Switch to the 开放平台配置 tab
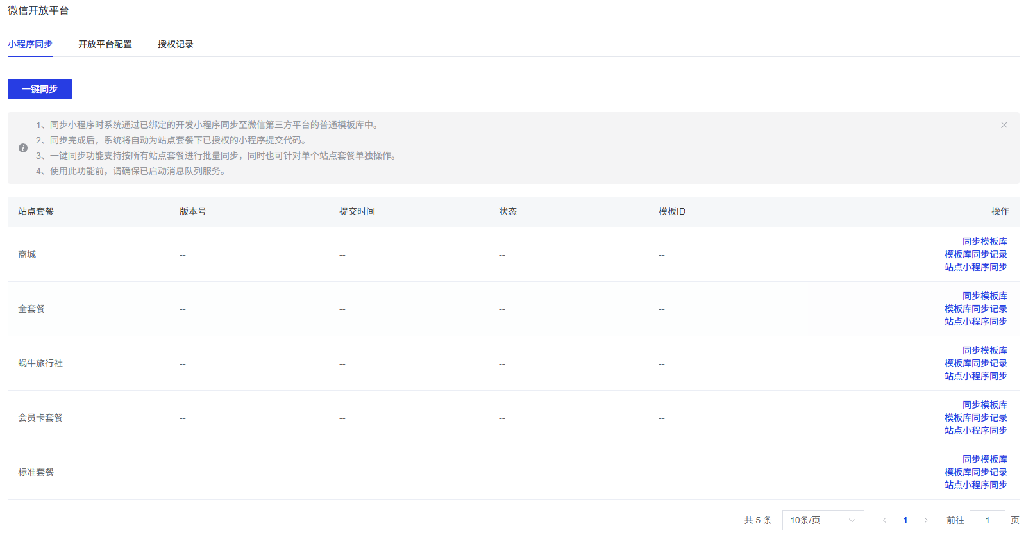 [105, 44]
